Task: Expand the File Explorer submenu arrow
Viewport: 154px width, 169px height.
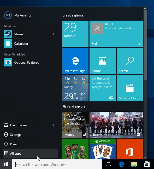Action: coord(53,125)
